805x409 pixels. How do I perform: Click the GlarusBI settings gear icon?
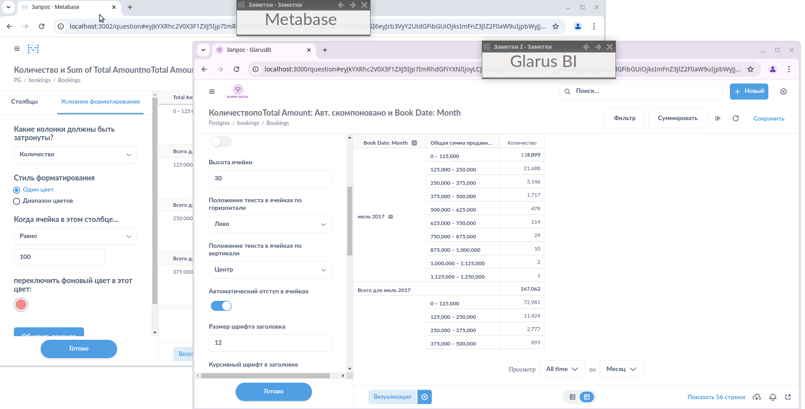(x=783, y=92)
